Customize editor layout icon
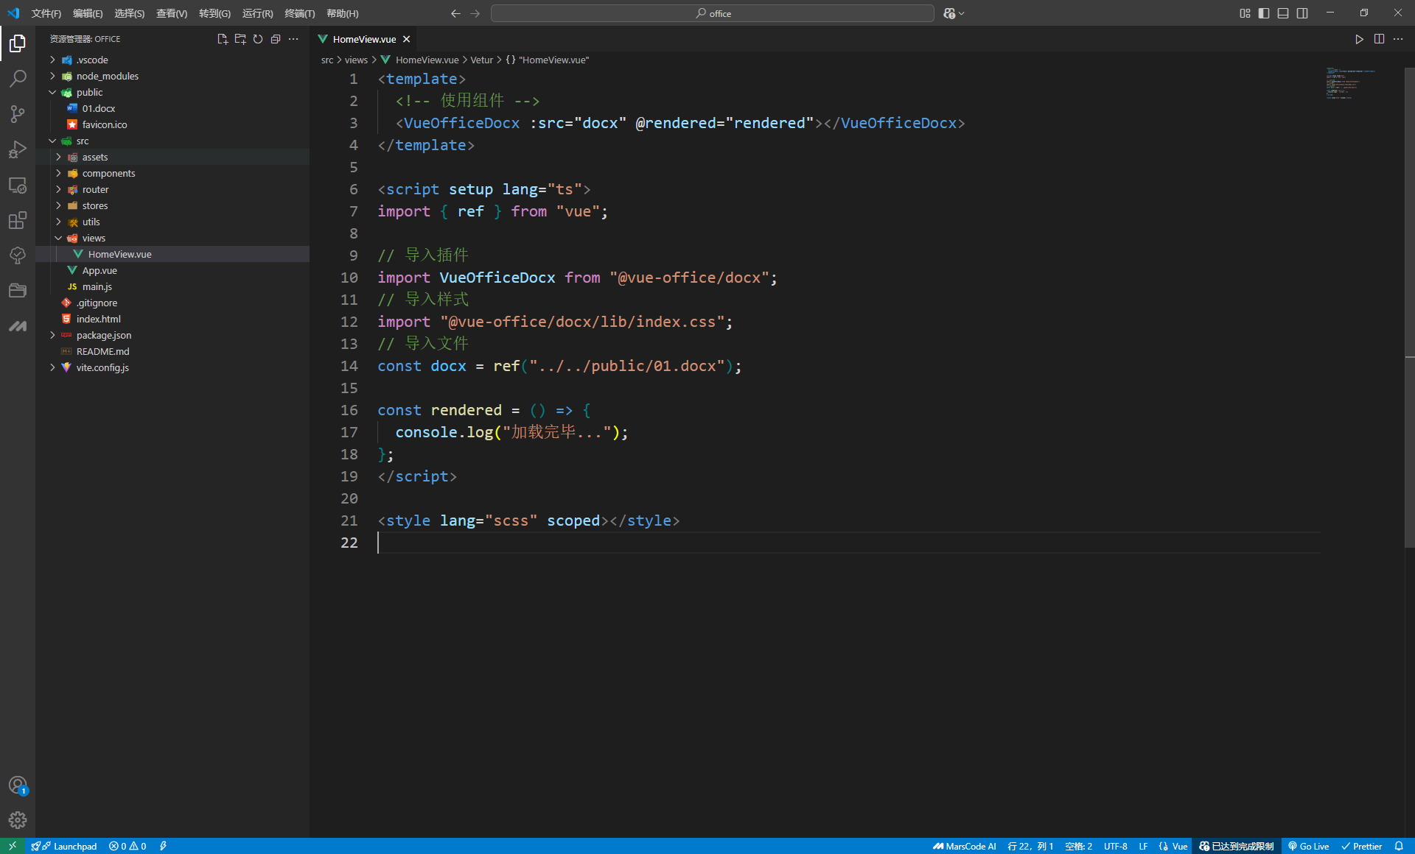The height and width of the screenshot is (854, 1415). pos(1245,13)
